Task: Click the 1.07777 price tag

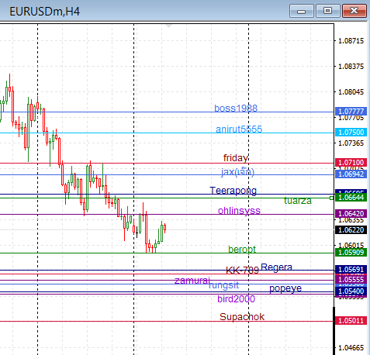Action: click(x=351, y=112)
